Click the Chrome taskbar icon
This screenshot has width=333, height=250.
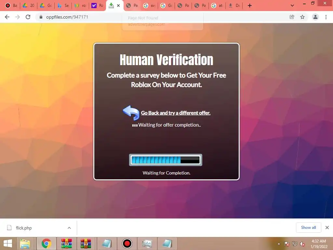pyautogui.click(x=47, y=243)
